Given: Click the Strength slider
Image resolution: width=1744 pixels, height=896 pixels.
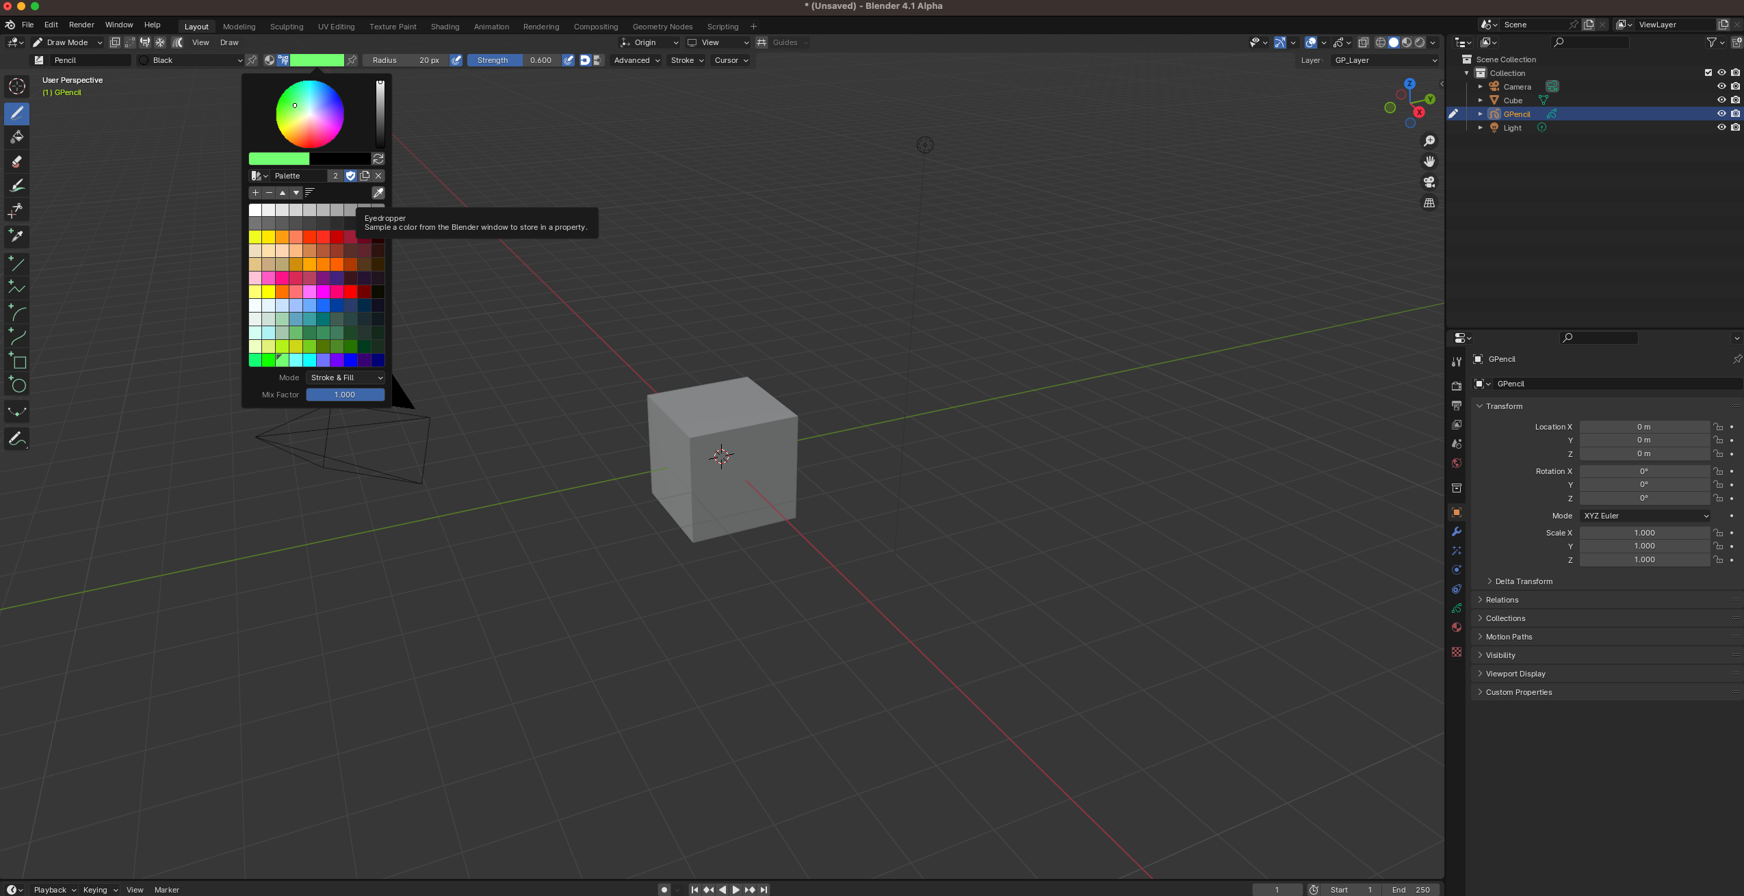Looking at the screenshot, I should coord(514,60).
